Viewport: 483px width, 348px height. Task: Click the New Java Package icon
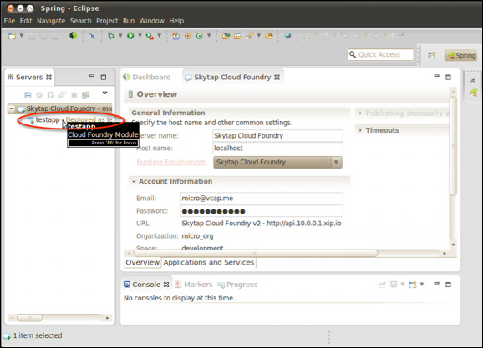[188, 36]
